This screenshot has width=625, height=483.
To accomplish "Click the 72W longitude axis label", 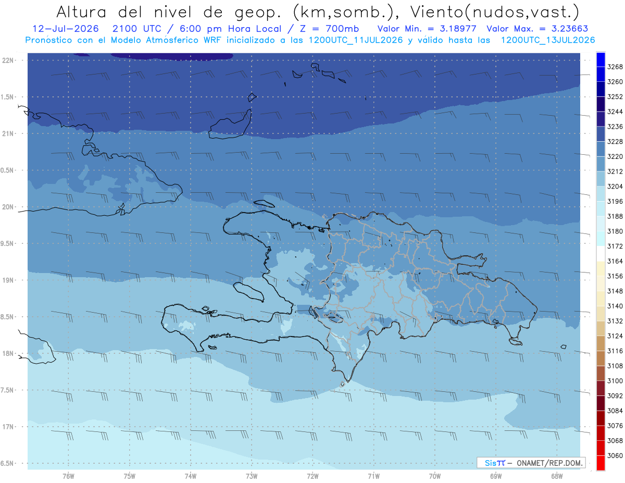I will [x=313, y=476].
